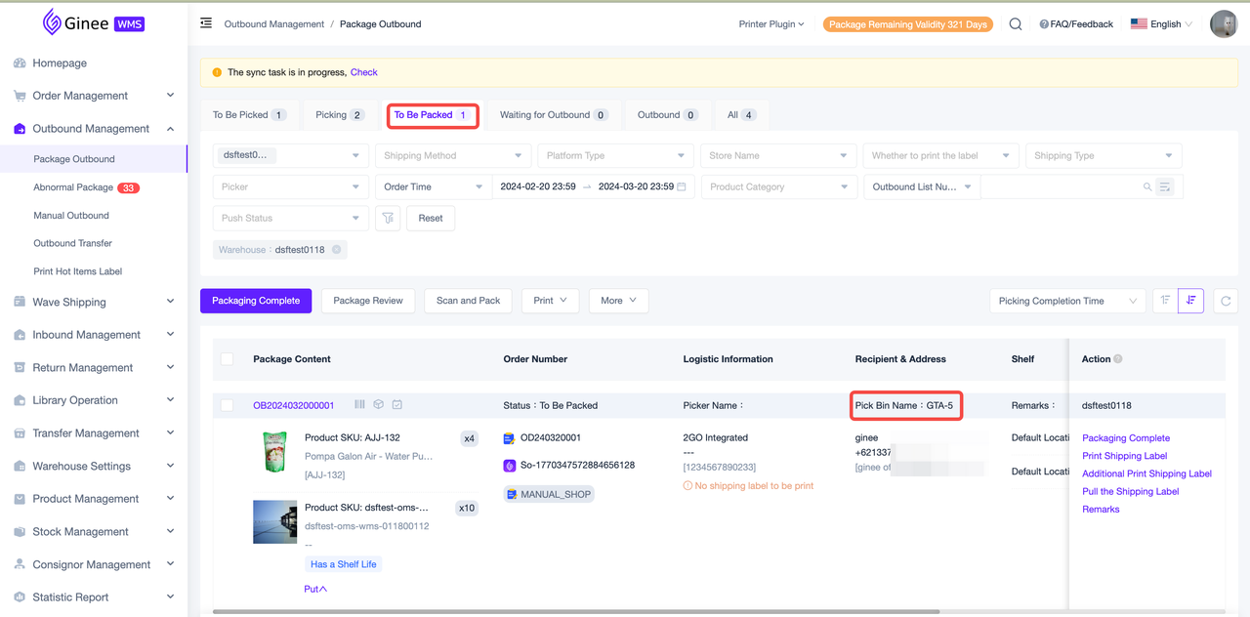Collapse the sidebar with the hamburger icon
This screenshot has width=1250, height=617.
point(206,23)
